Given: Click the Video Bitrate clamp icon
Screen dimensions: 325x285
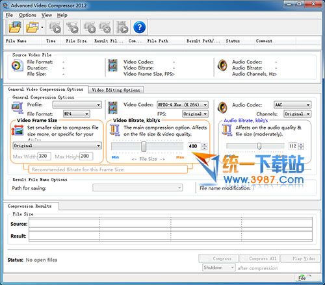Looking at the screenshot, I should tap(114, 130).
